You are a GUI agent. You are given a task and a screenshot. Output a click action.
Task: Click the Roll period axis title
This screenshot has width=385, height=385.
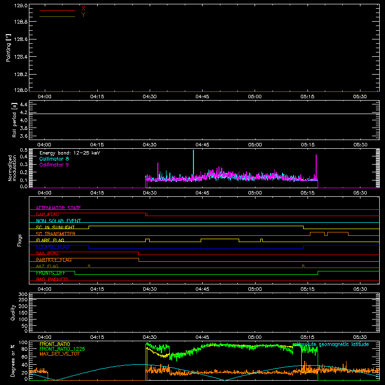tap(14, 120)
